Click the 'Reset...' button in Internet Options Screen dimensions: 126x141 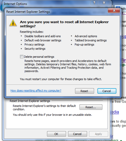91,107
